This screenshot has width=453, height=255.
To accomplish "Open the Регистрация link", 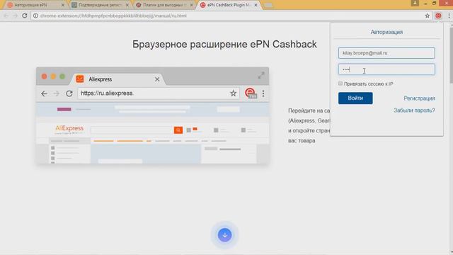I will 419,98.
